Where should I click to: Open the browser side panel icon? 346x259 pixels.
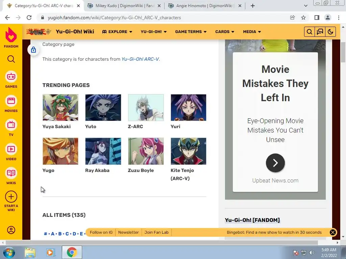317,18
